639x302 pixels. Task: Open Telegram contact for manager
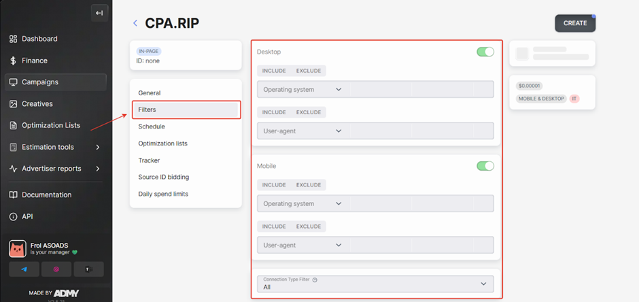pos(25,269)
